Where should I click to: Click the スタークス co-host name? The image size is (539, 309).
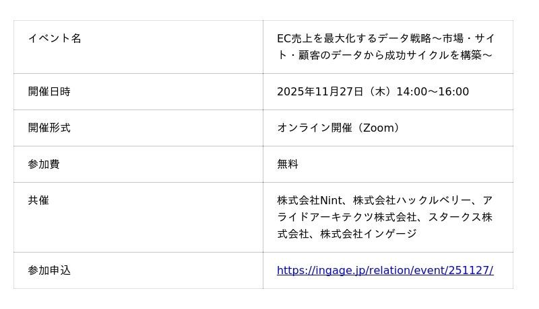click(455, 217)
